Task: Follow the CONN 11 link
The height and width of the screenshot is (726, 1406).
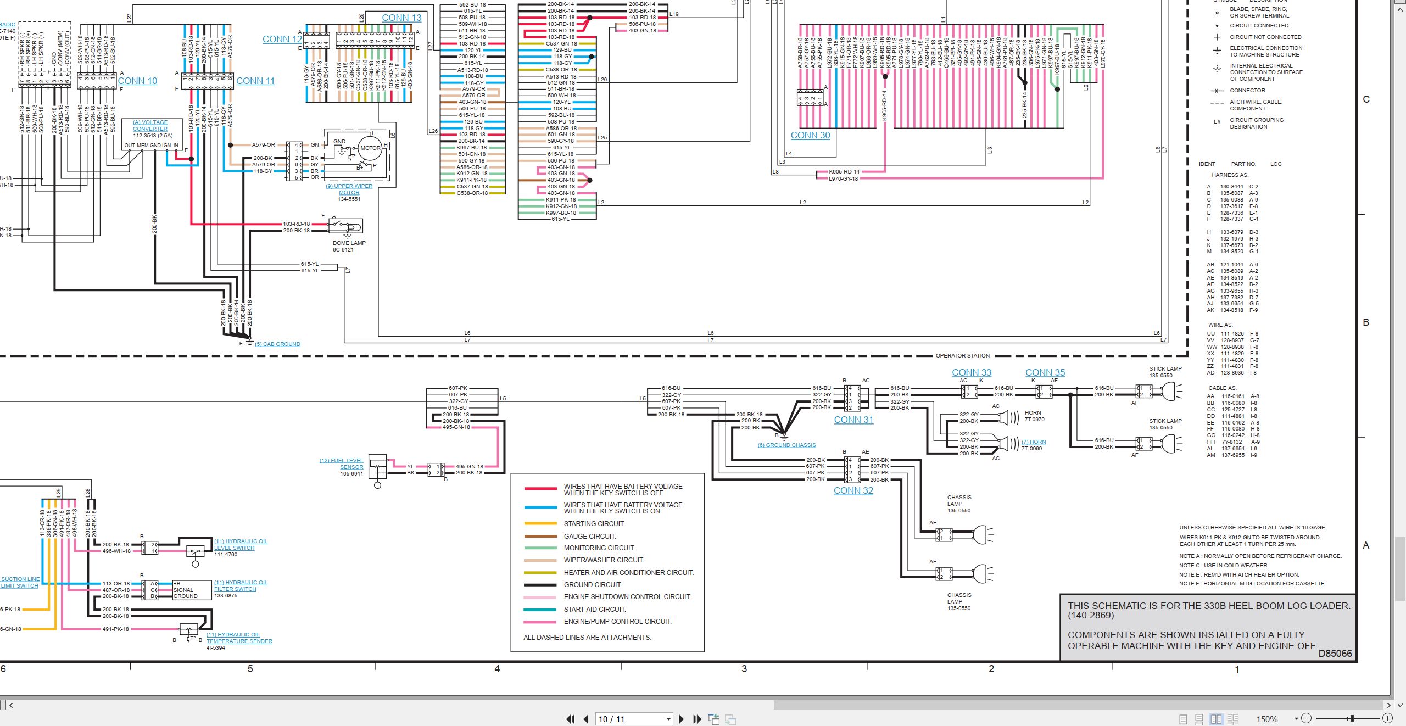Action: (x=255, y=81)
